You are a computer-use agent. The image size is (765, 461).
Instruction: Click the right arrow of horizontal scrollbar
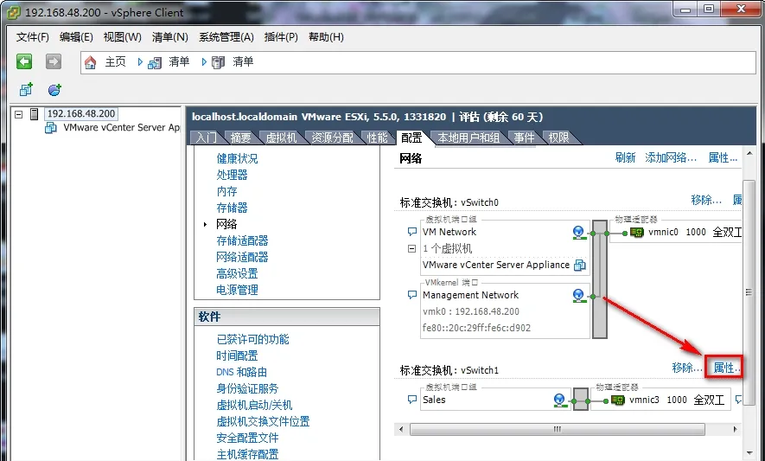tap(736, 429)
